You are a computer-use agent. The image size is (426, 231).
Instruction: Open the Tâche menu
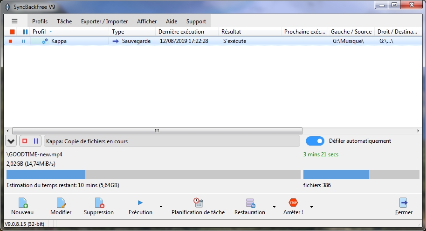tap(64, 21)
